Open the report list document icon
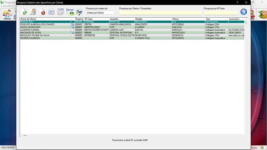This screenshot has height=150, width=267. pos(60,12)
